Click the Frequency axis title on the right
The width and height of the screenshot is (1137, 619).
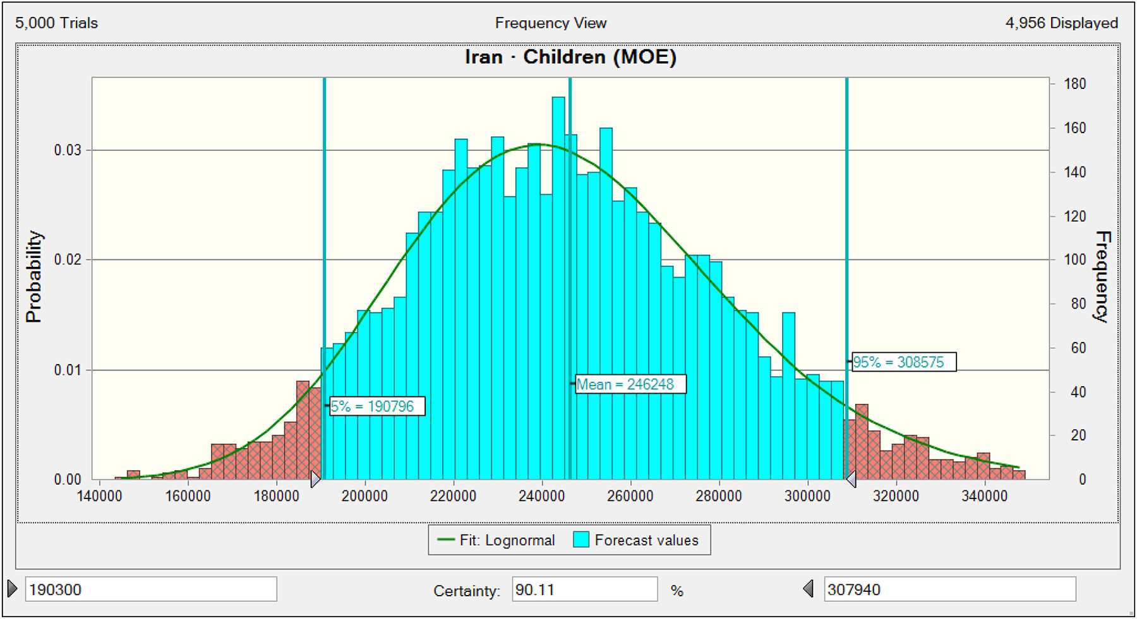1102,276
